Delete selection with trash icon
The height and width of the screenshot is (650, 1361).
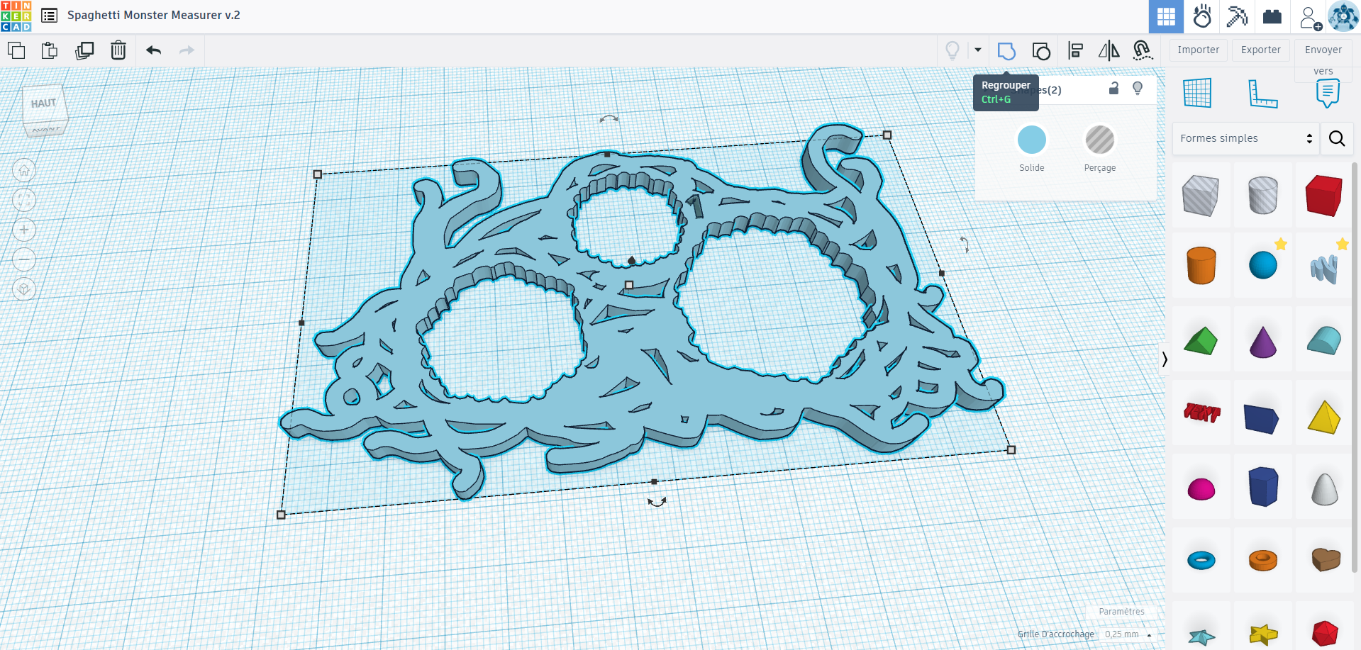118,50
